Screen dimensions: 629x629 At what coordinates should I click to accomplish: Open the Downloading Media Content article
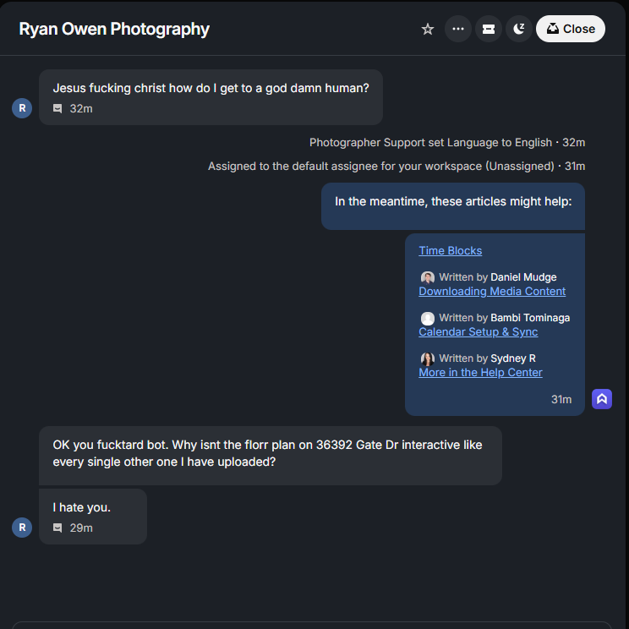(x=492, y=291)
